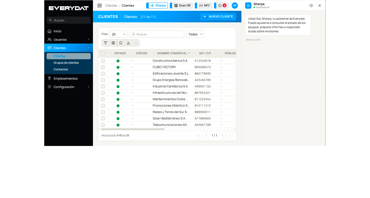Image resolution: width=370 pixels, height=198 pixels.
Task: Expand the Usuarios sidebar section
Action: click(69, 40)
